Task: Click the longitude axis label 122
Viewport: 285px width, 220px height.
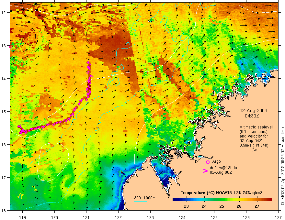Action: click(x=118, y=217)
